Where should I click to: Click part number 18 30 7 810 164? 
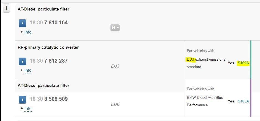click(49, 22)
